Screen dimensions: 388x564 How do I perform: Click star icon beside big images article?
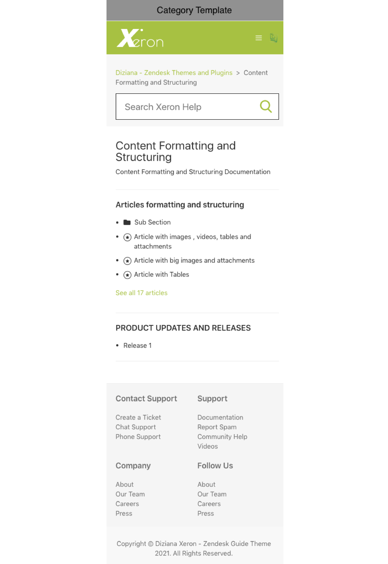pyautogui.click(x=128, y=261)
